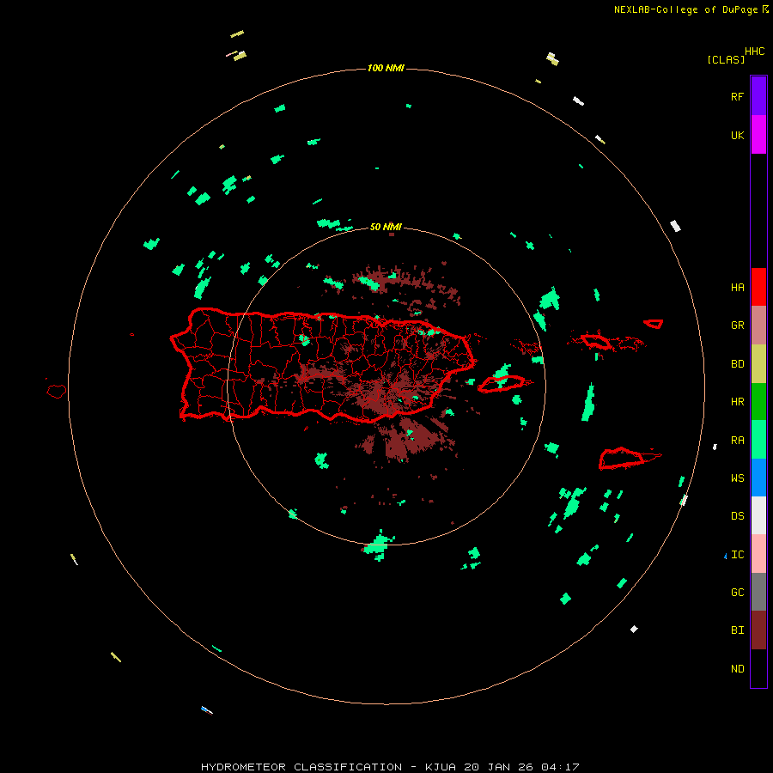Screen dimensions: 773x773
Task: Select the BD yellow legend block
Action: click(758, 363)
